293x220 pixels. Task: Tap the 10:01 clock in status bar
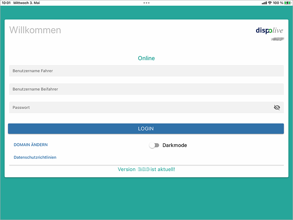[6, 3]
